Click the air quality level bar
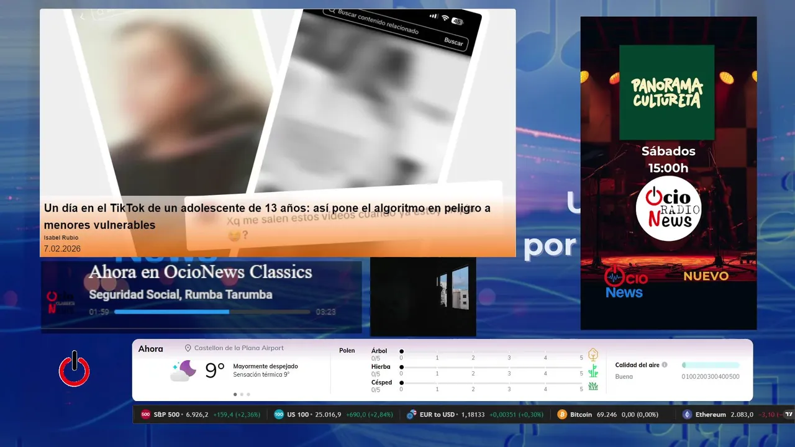The height and width of the screenshot is (447, 795). coord(711,365)
